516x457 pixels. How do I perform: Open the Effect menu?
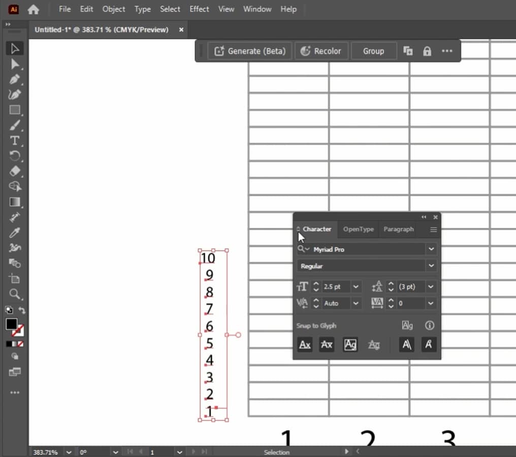(x=199, y=9)
